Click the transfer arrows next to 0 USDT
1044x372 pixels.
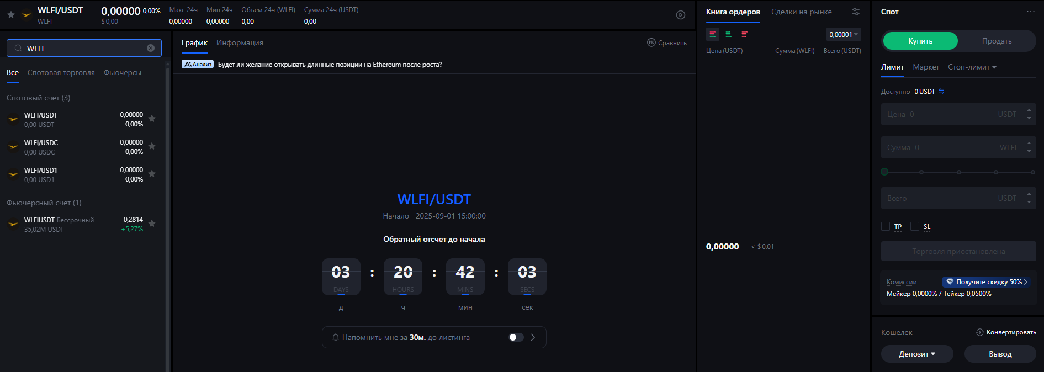point(941,91)
